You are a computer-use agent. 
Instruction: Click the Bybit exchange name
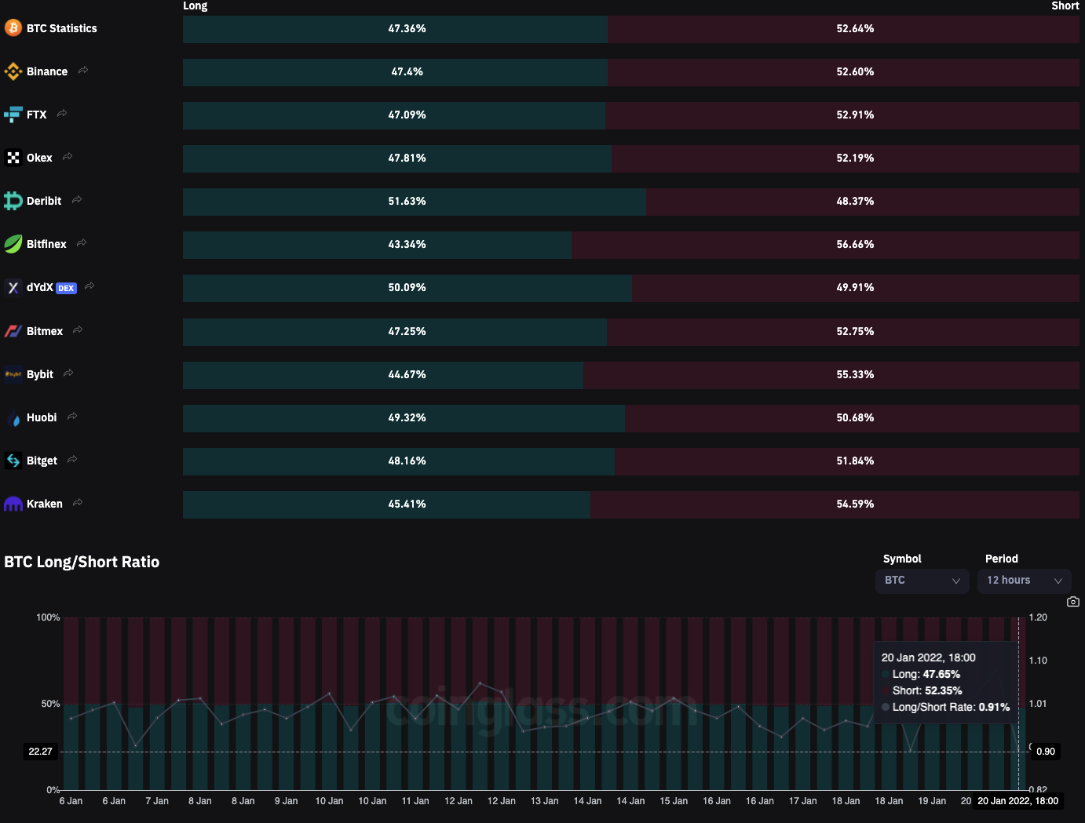40,374
